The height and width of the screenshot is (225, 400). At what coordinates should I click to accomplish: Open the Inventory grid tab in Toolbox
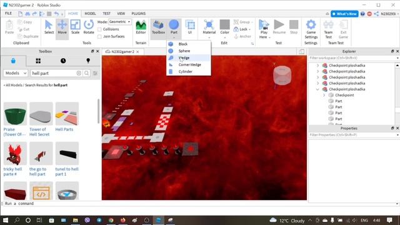38,61
